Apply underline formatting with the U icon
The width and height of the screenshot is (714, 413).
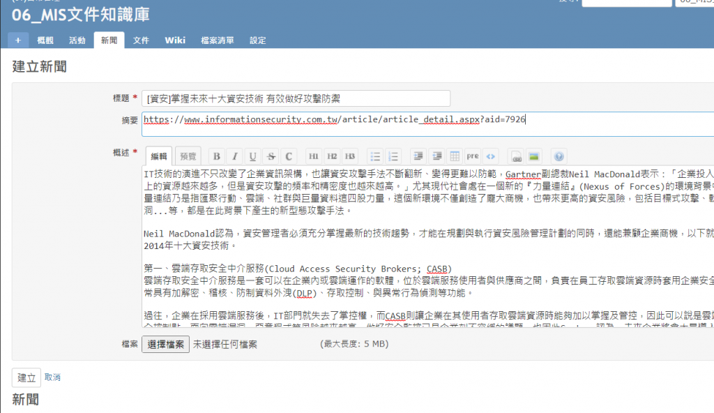point(252,156)
